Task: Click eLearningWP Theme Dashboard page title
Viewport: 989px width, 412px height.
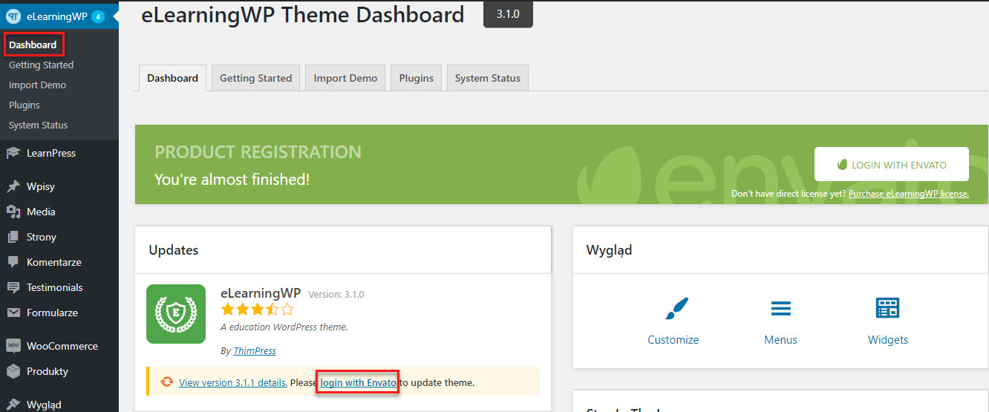Action: point(303,14)
